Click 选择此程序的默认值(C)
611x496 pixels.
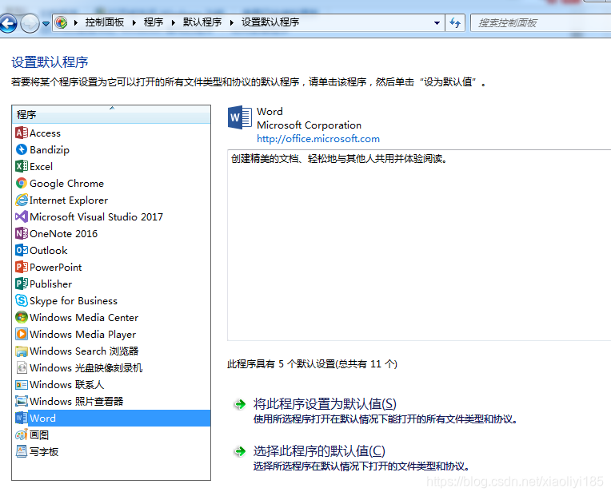(x=319, y=451)
